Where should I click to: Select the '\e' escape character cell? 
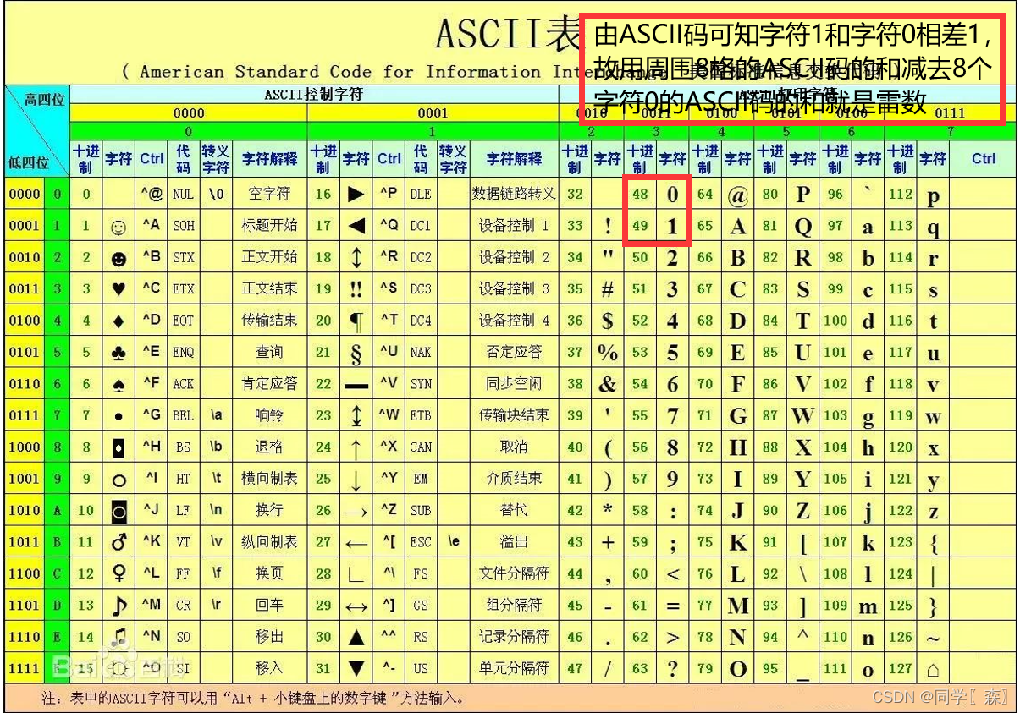[x=454, y=542]
